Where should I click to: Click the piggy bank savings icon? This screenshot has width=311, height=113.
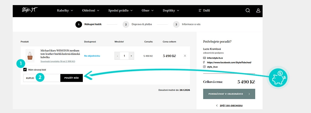[279, 77]
